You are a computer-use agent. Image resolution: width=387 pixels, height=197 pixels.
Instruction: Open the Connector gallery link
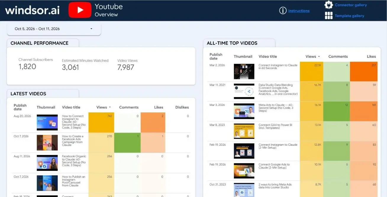click(x=351, y=5)
